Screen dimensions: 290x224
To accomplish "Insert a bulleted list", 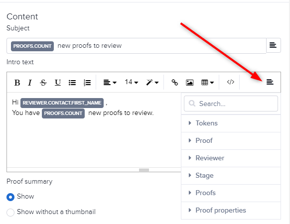I will [x=72, y=83].
